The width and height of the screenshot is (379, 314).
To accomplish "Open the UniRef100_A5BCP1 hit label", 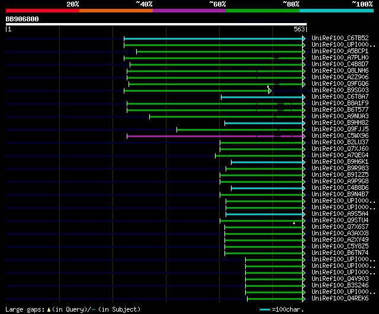I will [x=340, y=51].
